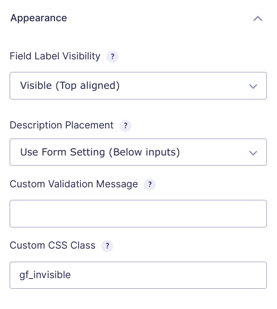The width and height of the screenshot is (277, 309).
Task: Select the Use Form Setting (Below inputs) text
Action: (x=100, y=153)
